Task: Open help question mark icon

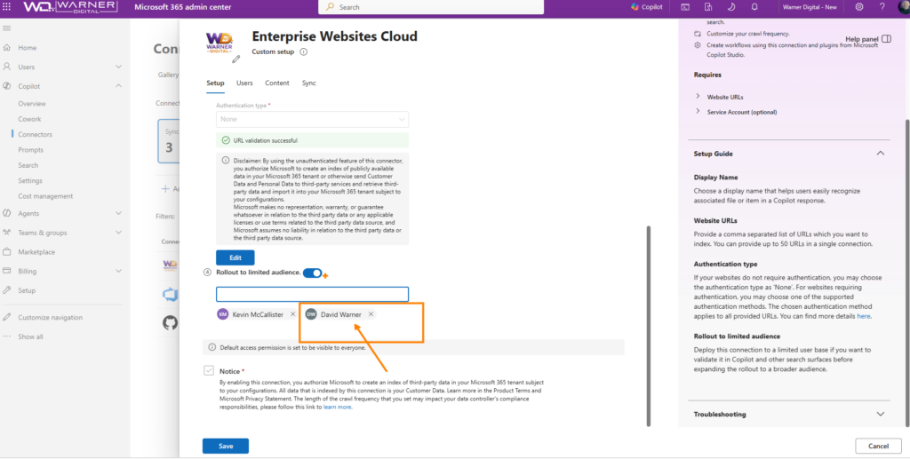Action: point(882,7)
